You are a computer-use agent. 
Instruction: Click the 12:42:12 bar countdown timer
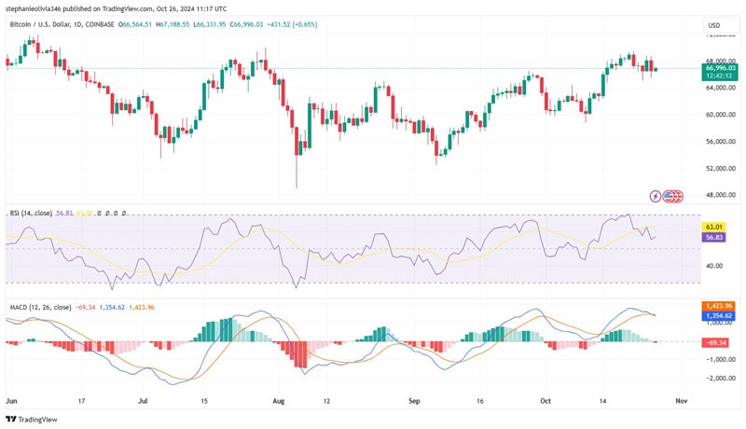pyautogui.click(x=720, y=76)
